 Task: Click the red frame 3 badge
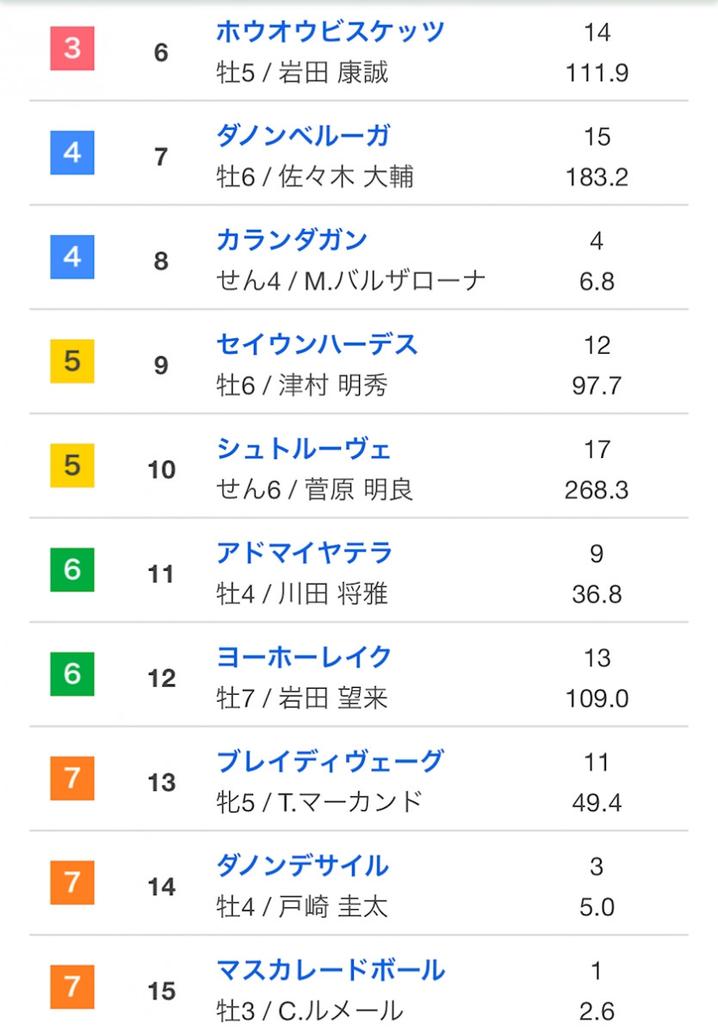click(72, 48)
